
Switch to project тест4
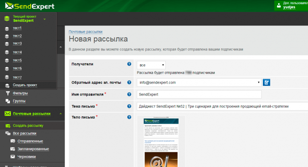(17, 52)
